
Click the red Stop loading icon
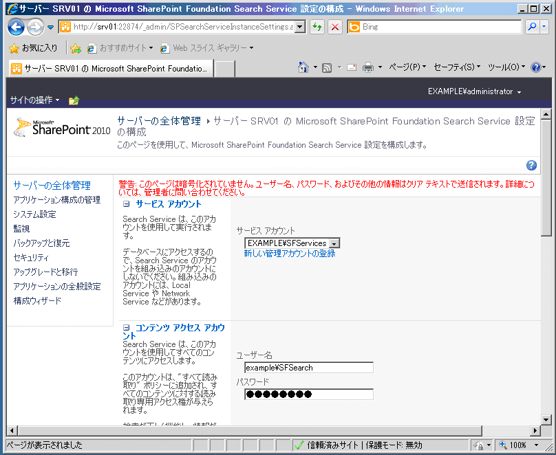334,27
